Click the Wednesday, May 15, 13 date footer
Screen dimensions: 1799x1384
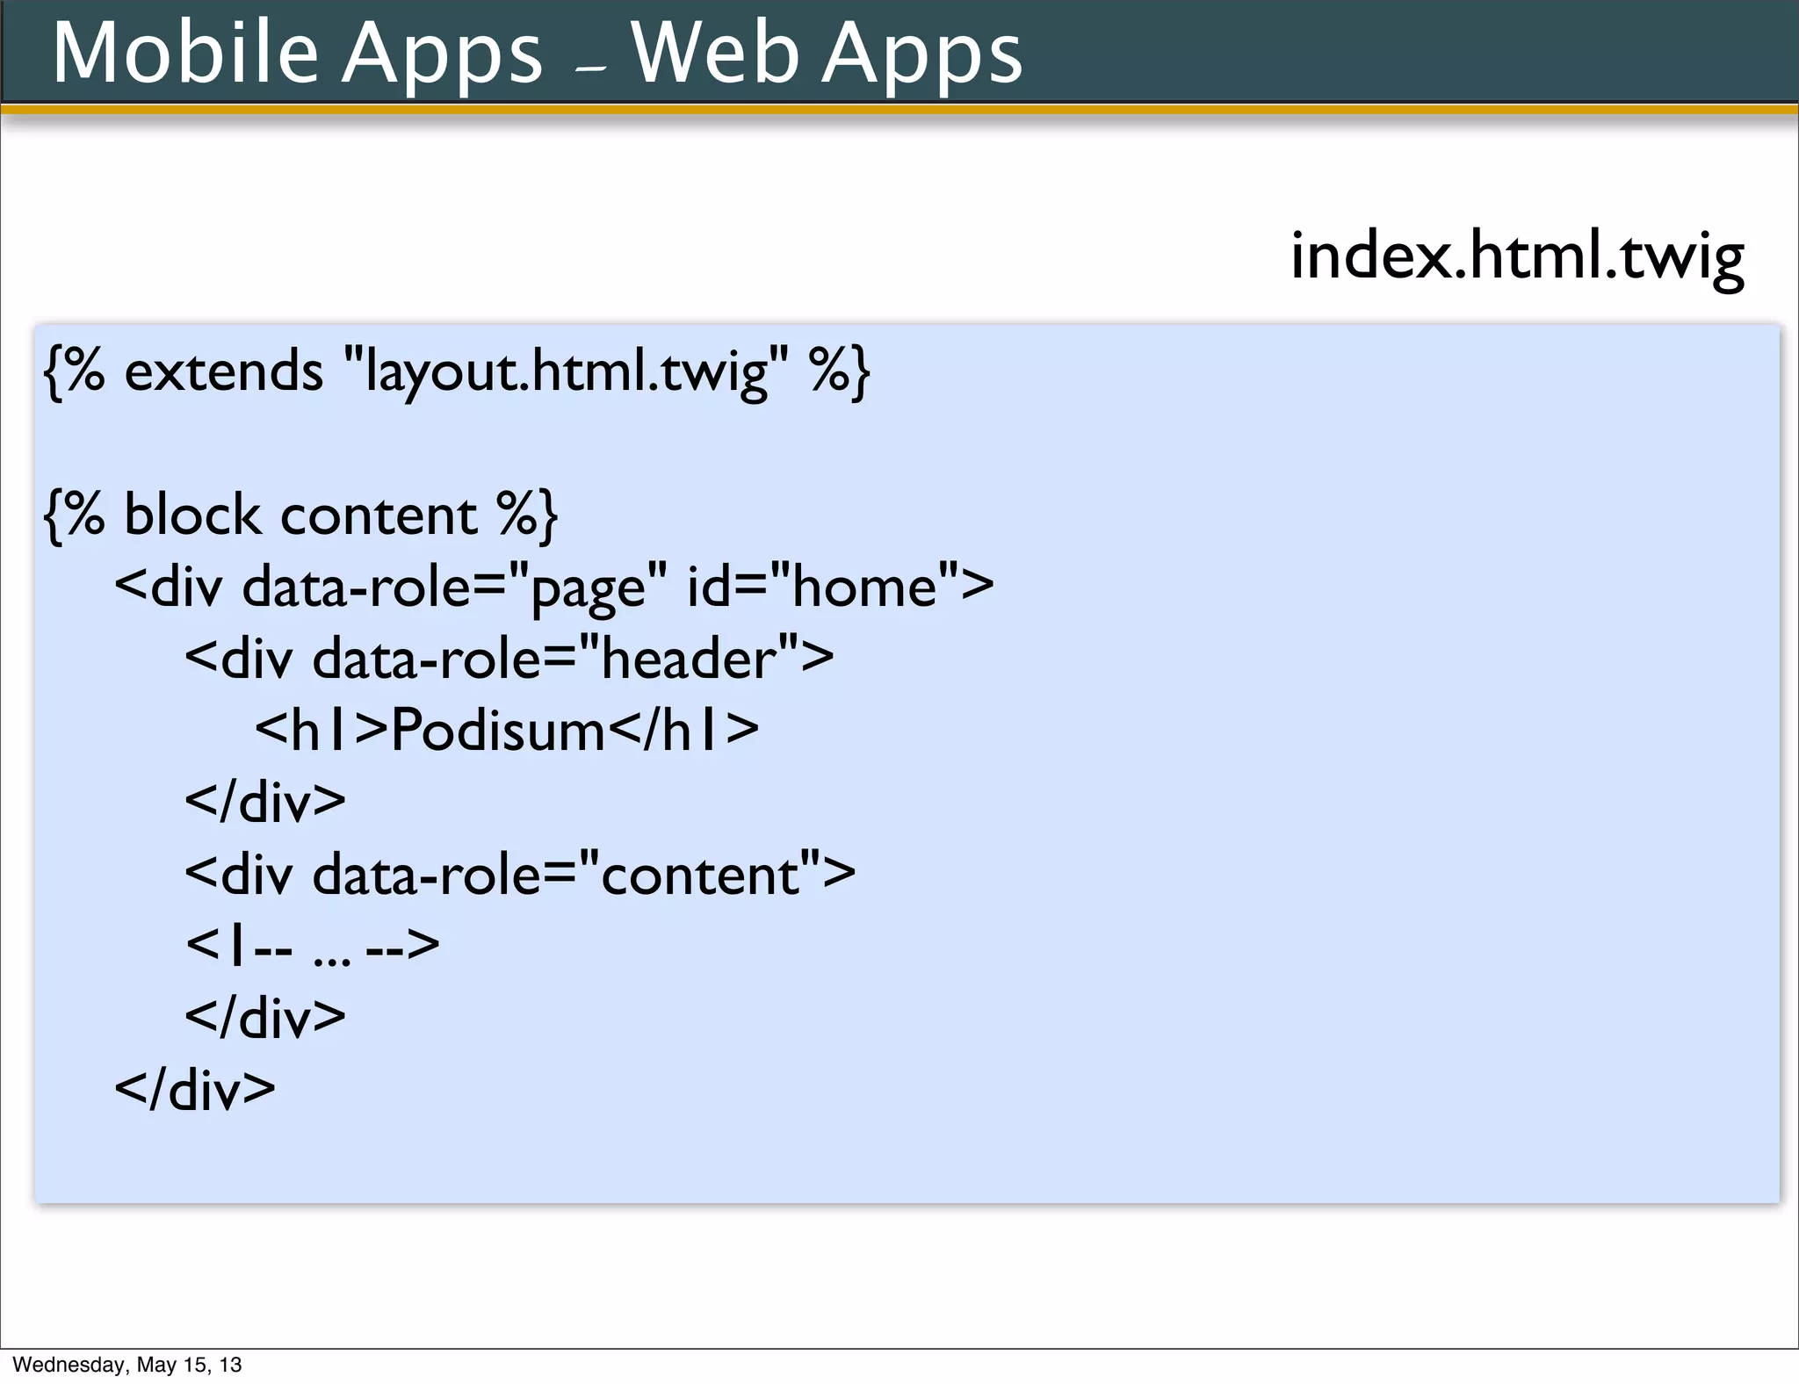click(127, 1365)
